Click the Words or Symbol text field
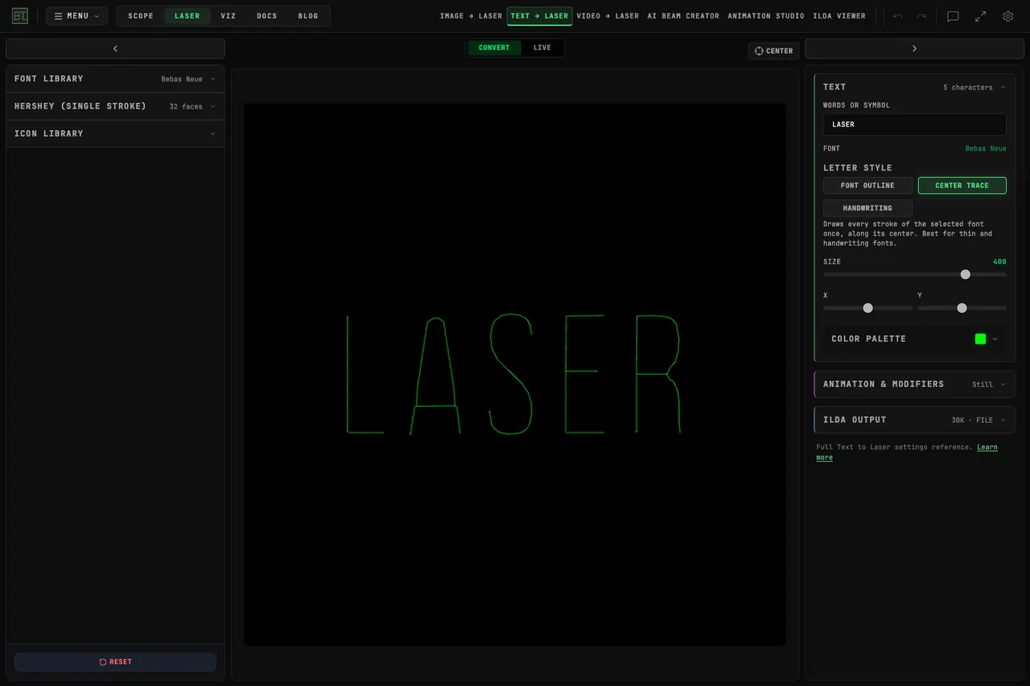The width and height of the screenshot is (1030, 686). [914, 125]
